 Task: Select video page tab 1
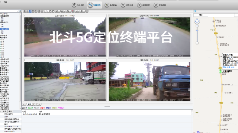click(x=29, y=104)
